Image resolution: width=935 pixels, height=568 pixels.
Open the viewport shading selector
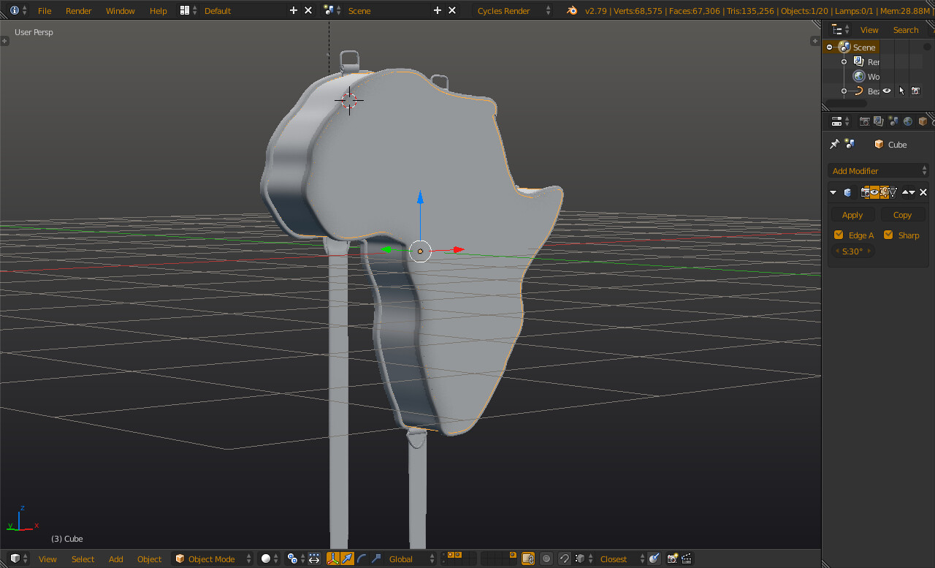pos(270,558)
